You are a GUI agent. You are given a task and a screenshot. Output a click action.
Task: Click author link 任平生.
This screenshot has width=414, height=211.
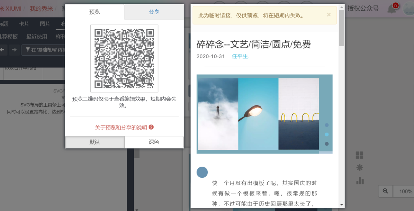240,56
